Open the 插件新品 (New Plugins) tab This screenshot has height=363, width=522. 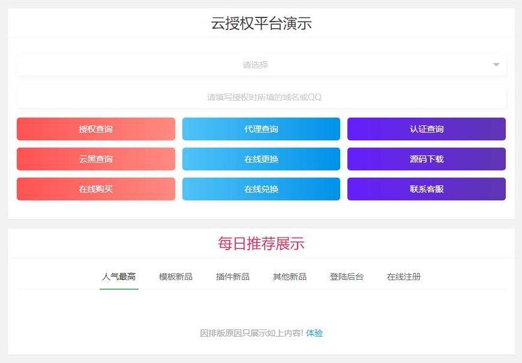231,277
